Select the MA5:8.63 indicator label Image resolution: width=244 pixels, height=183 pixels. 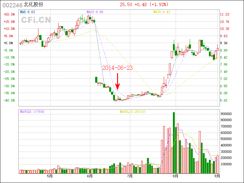pos(27,12)
